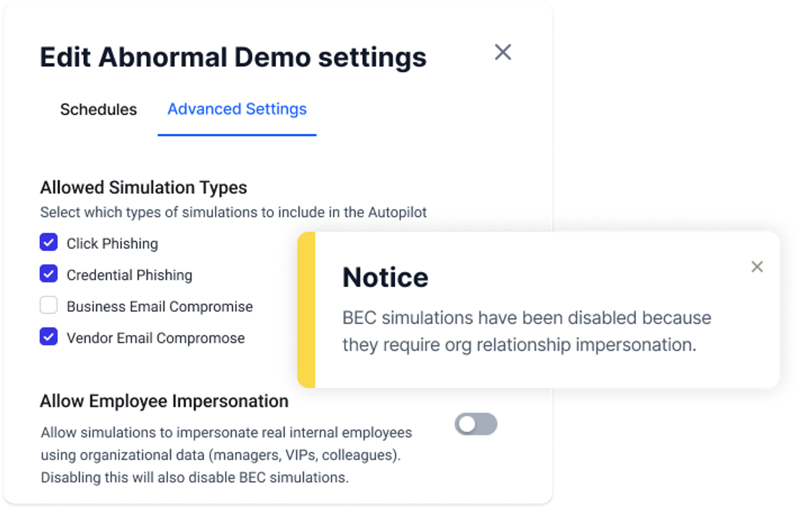Open the Advanced Settings tab

click(x=237, y=109)
